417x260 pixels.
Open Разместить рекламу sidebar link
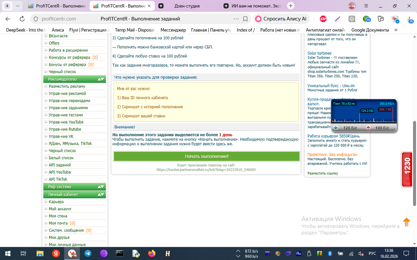click(67, 86)
